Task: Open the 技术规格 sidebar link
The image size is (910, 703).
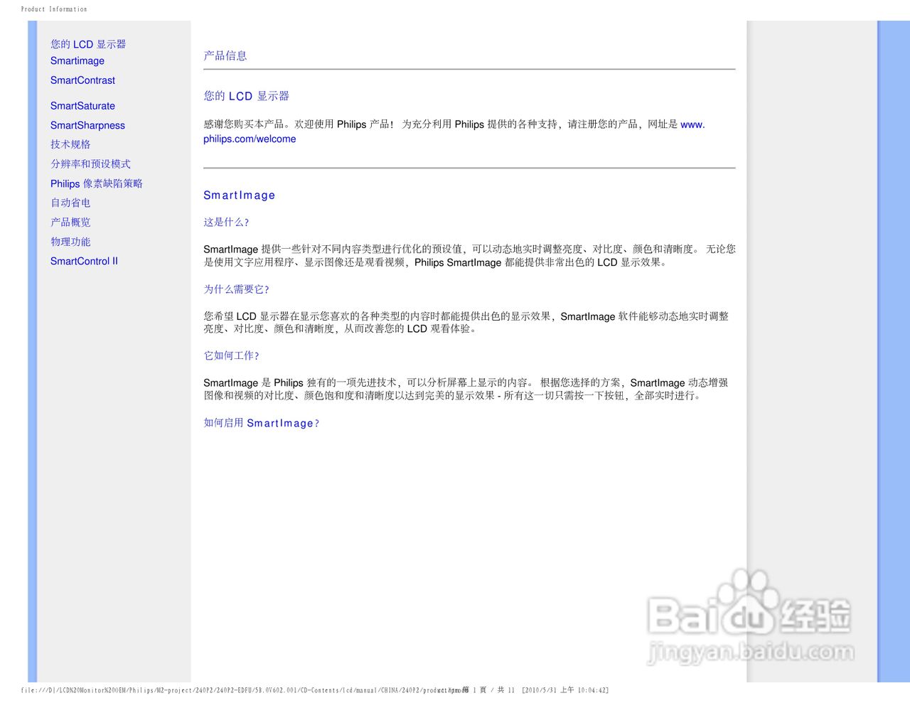Action: click(x=70, y=144)
